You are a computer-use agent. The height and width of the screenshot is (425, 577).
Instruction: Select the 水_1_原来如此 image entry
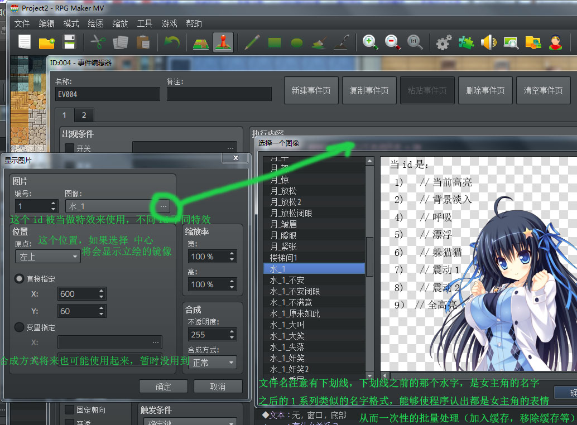314,313
